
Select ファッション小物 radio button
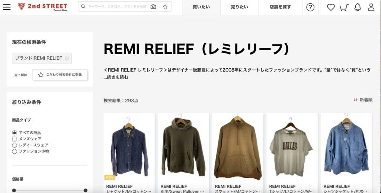click(x=15, y=151)
